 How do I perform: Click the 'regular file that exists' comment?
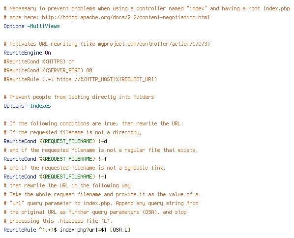point(101,150)
